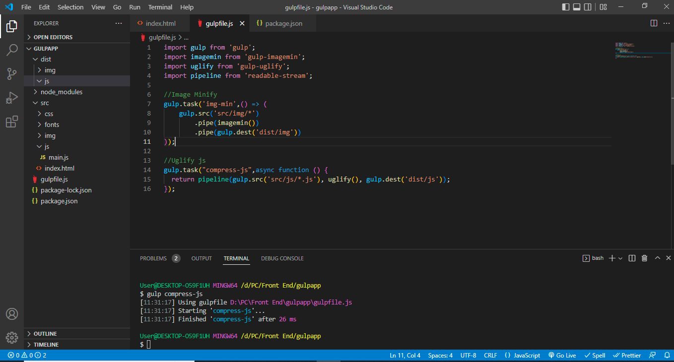Maximize the panel size chevron
The image size is (674, 362).
click(658, 258)
